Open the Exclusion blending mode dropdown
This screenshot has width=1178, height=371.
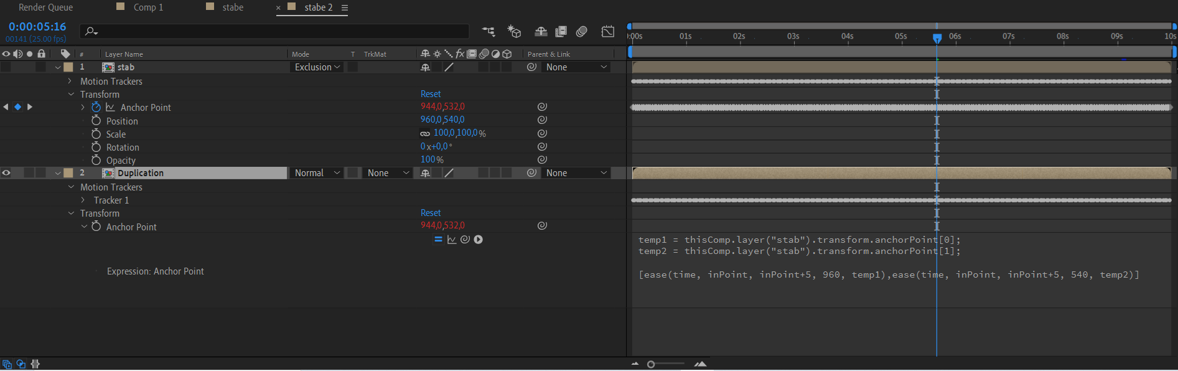(x=317, y=67)
